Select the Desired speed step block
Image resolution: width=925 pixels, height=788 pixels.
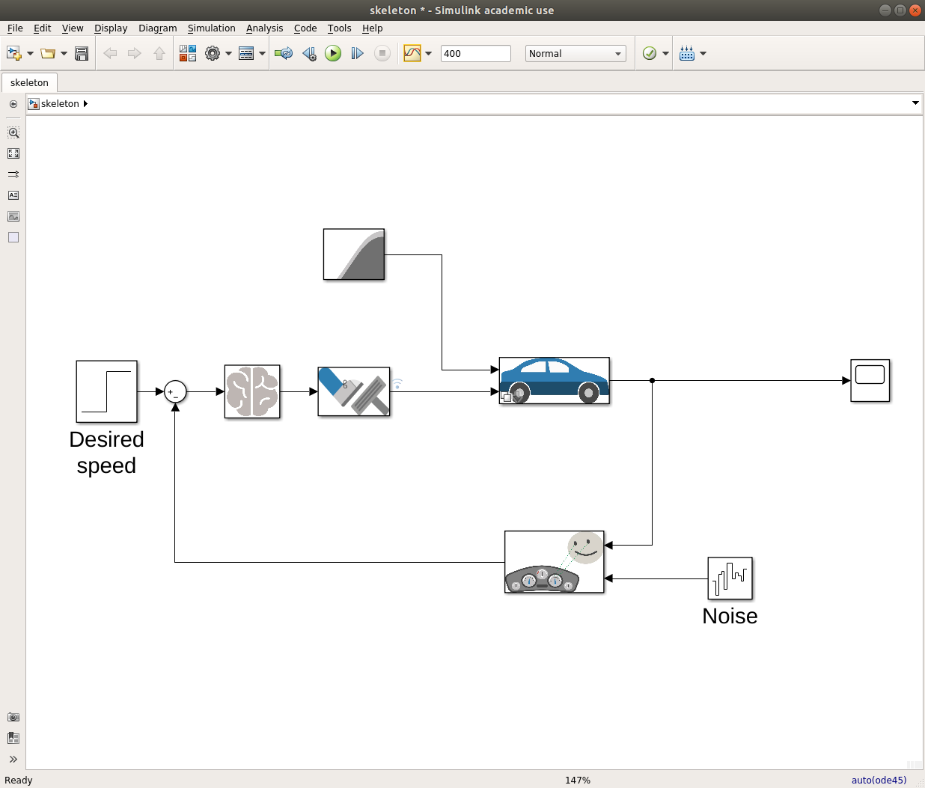107,391
